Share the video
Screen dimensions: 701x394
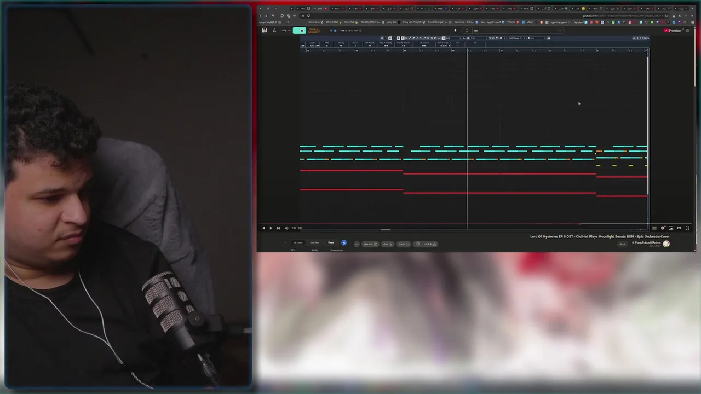click(x=403, y=244)
